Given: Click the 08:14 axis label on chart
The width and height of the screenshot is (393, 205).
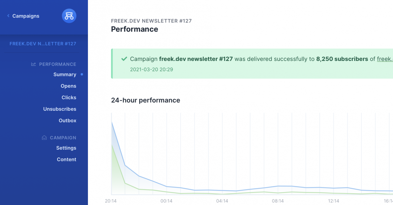Looking at the screenshot, I should pyautogui.click(x=278, y=201).
